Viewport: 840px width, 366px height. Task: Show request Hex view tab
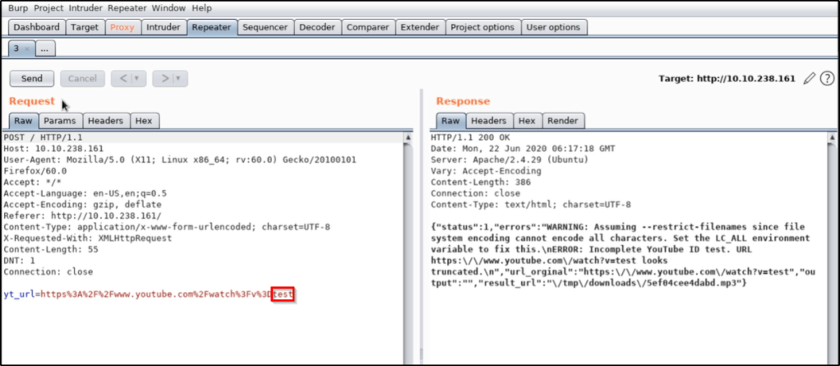(143, 121)
